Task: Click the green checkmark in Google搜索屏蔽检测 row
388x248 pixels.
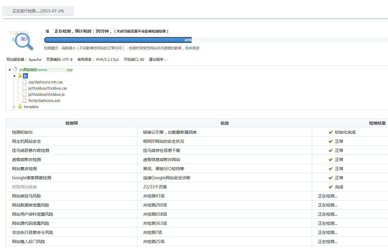Action: tap(330, 178)
